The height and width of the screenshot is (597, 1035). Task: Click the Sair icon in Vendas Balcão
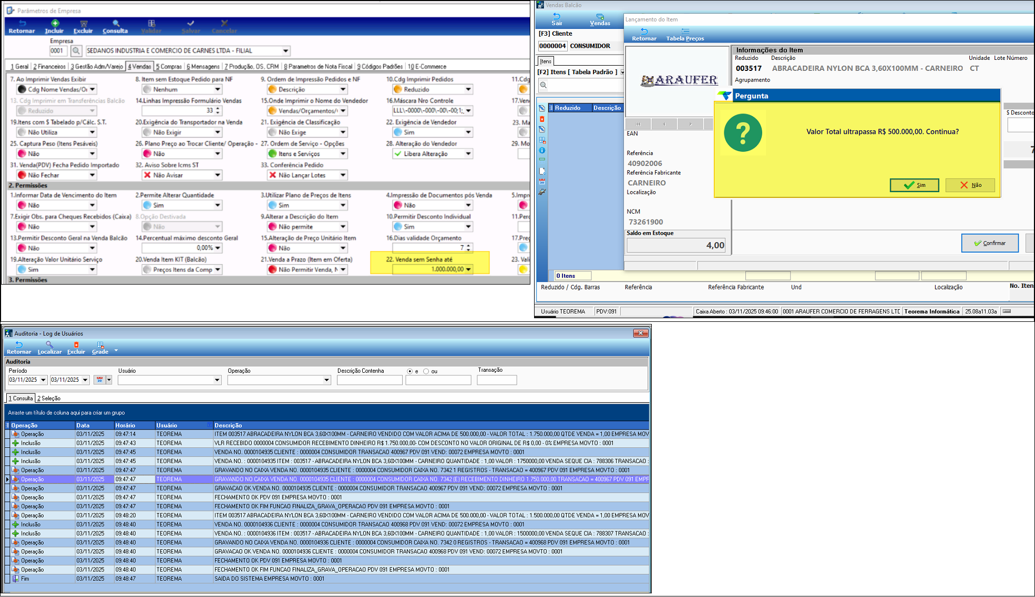coord(557,16)
